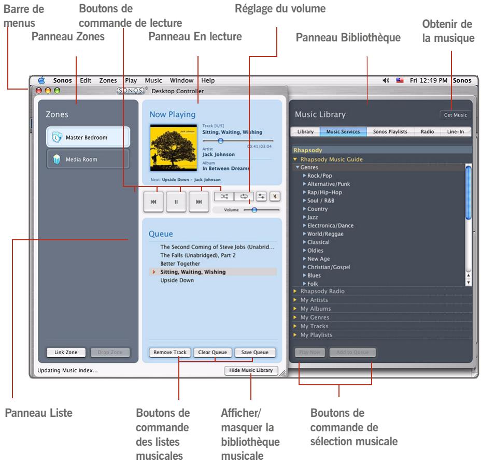Screen dimensions: 481x465
Task: Switch to the Library tab
Action: tap(305, 132)
